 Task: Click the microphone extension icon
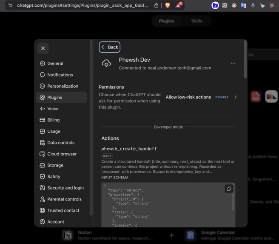(x=253, y=6)
